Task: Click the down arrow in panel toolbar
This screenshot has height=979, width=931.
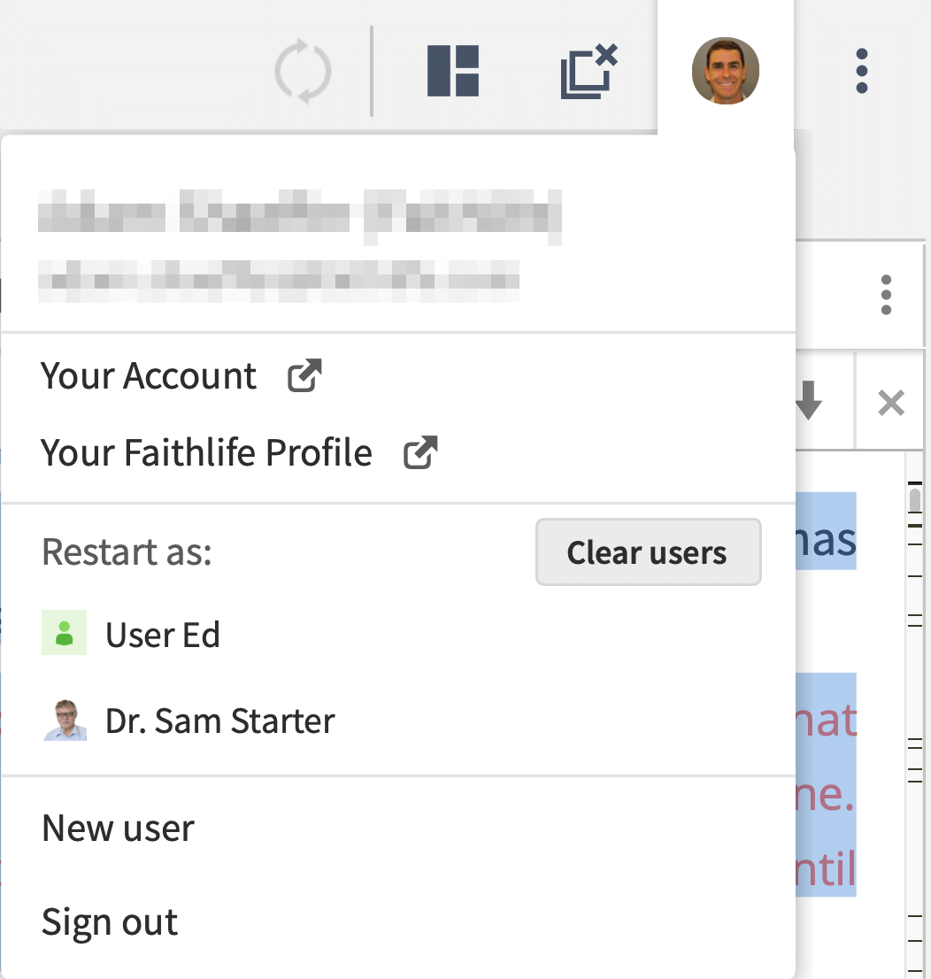Action: tap(809, 400)
